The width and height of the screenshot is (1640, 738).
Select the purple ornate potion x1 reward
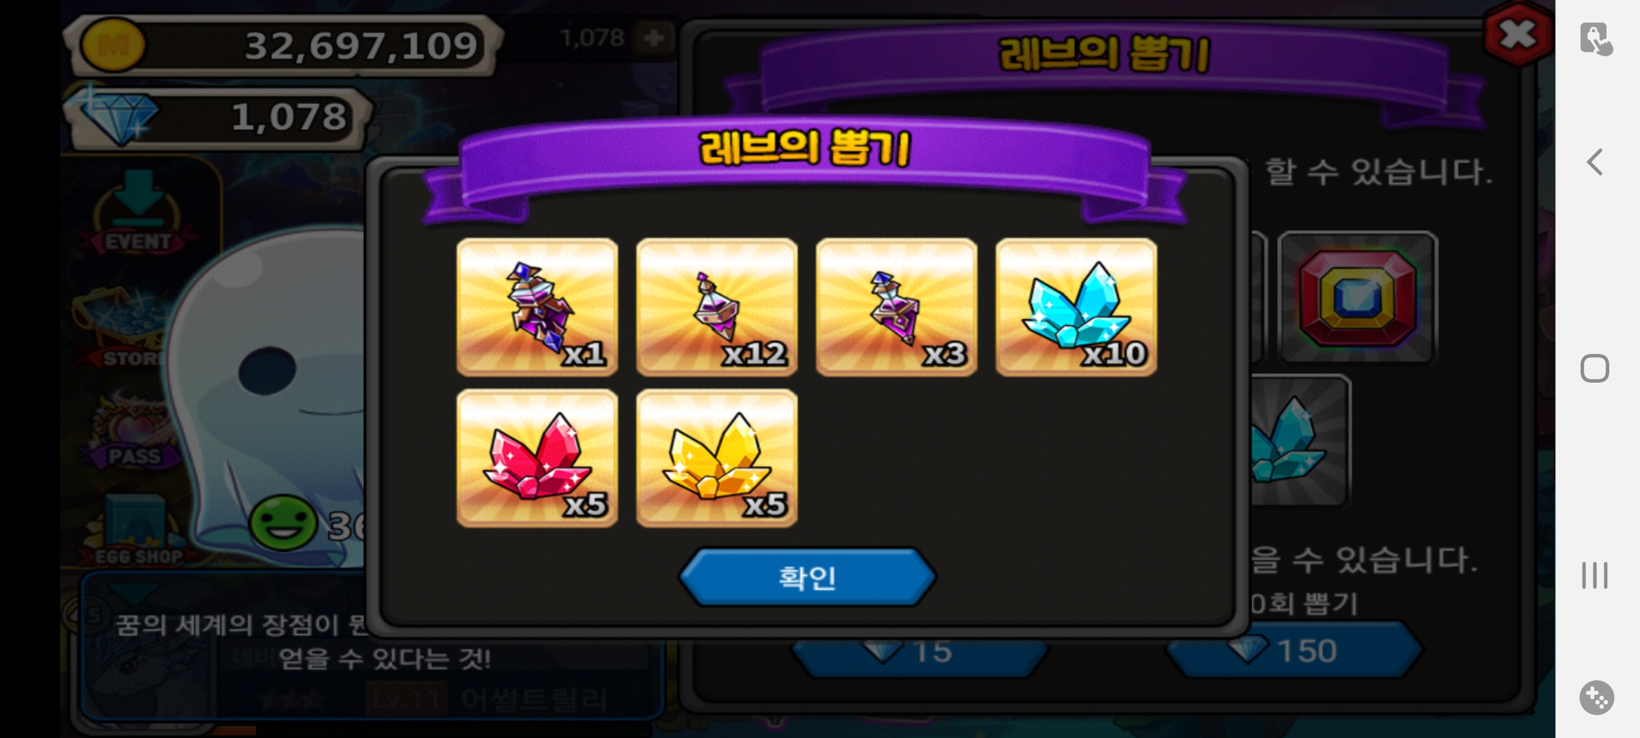pyautogui.click(x=537, y=307)
